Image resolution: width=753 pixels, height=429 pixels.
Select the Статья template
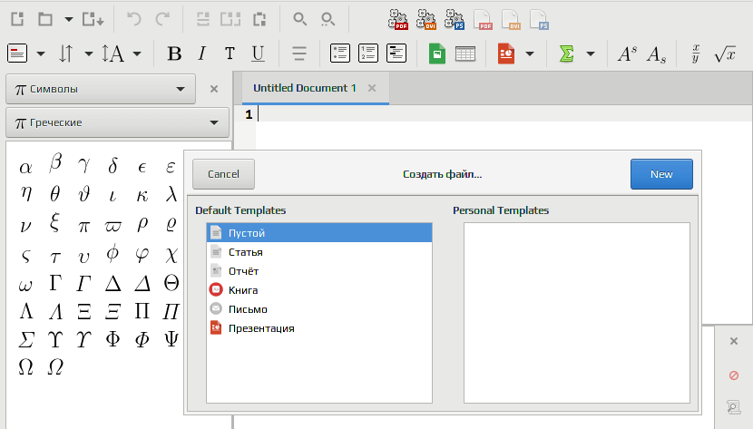[x=319, y=252]
